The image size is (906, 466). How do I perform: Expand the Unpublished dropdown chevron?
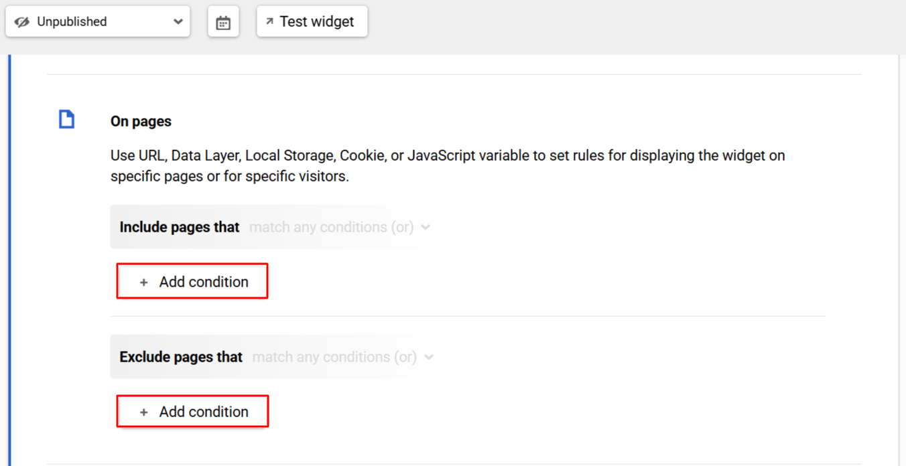click(178, 21)
